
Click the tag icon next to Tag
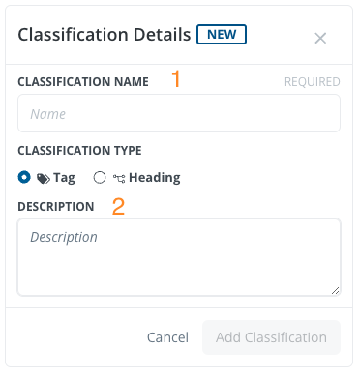coord(44,178)
